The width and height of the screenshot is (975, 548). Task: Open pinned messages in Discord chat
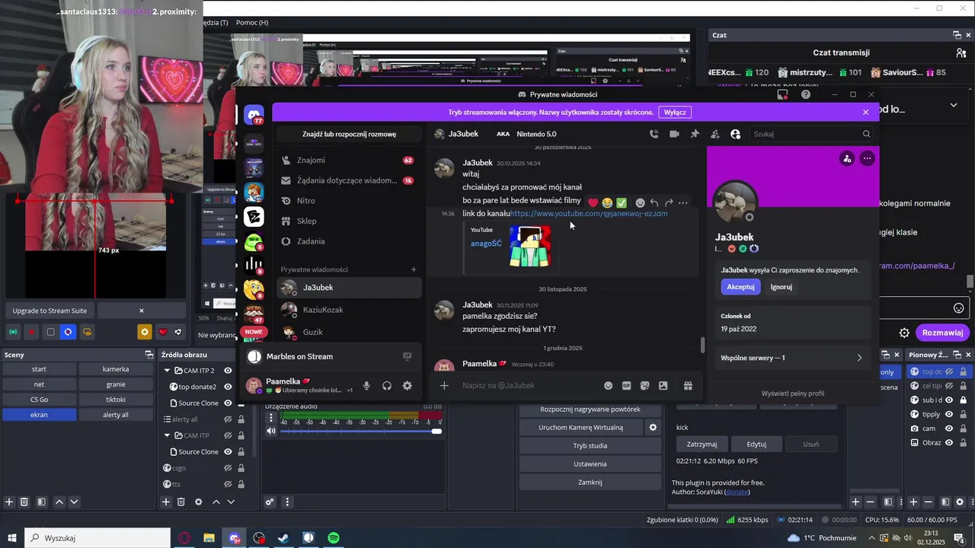pyautogui.click(x=695, y=134)
